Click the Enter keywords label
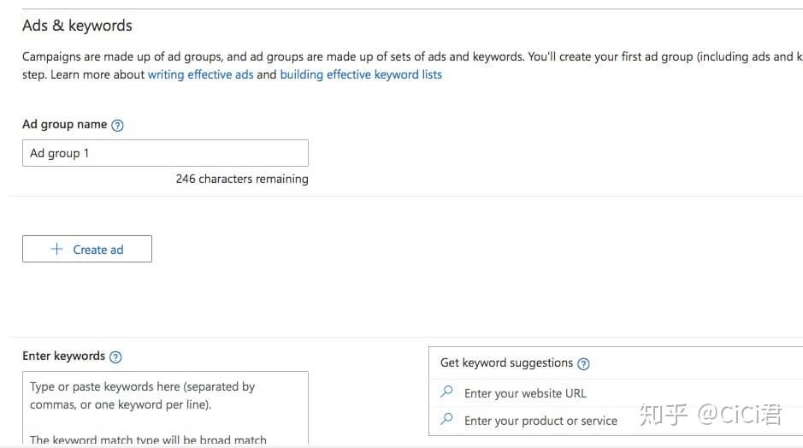 [64, 356]
